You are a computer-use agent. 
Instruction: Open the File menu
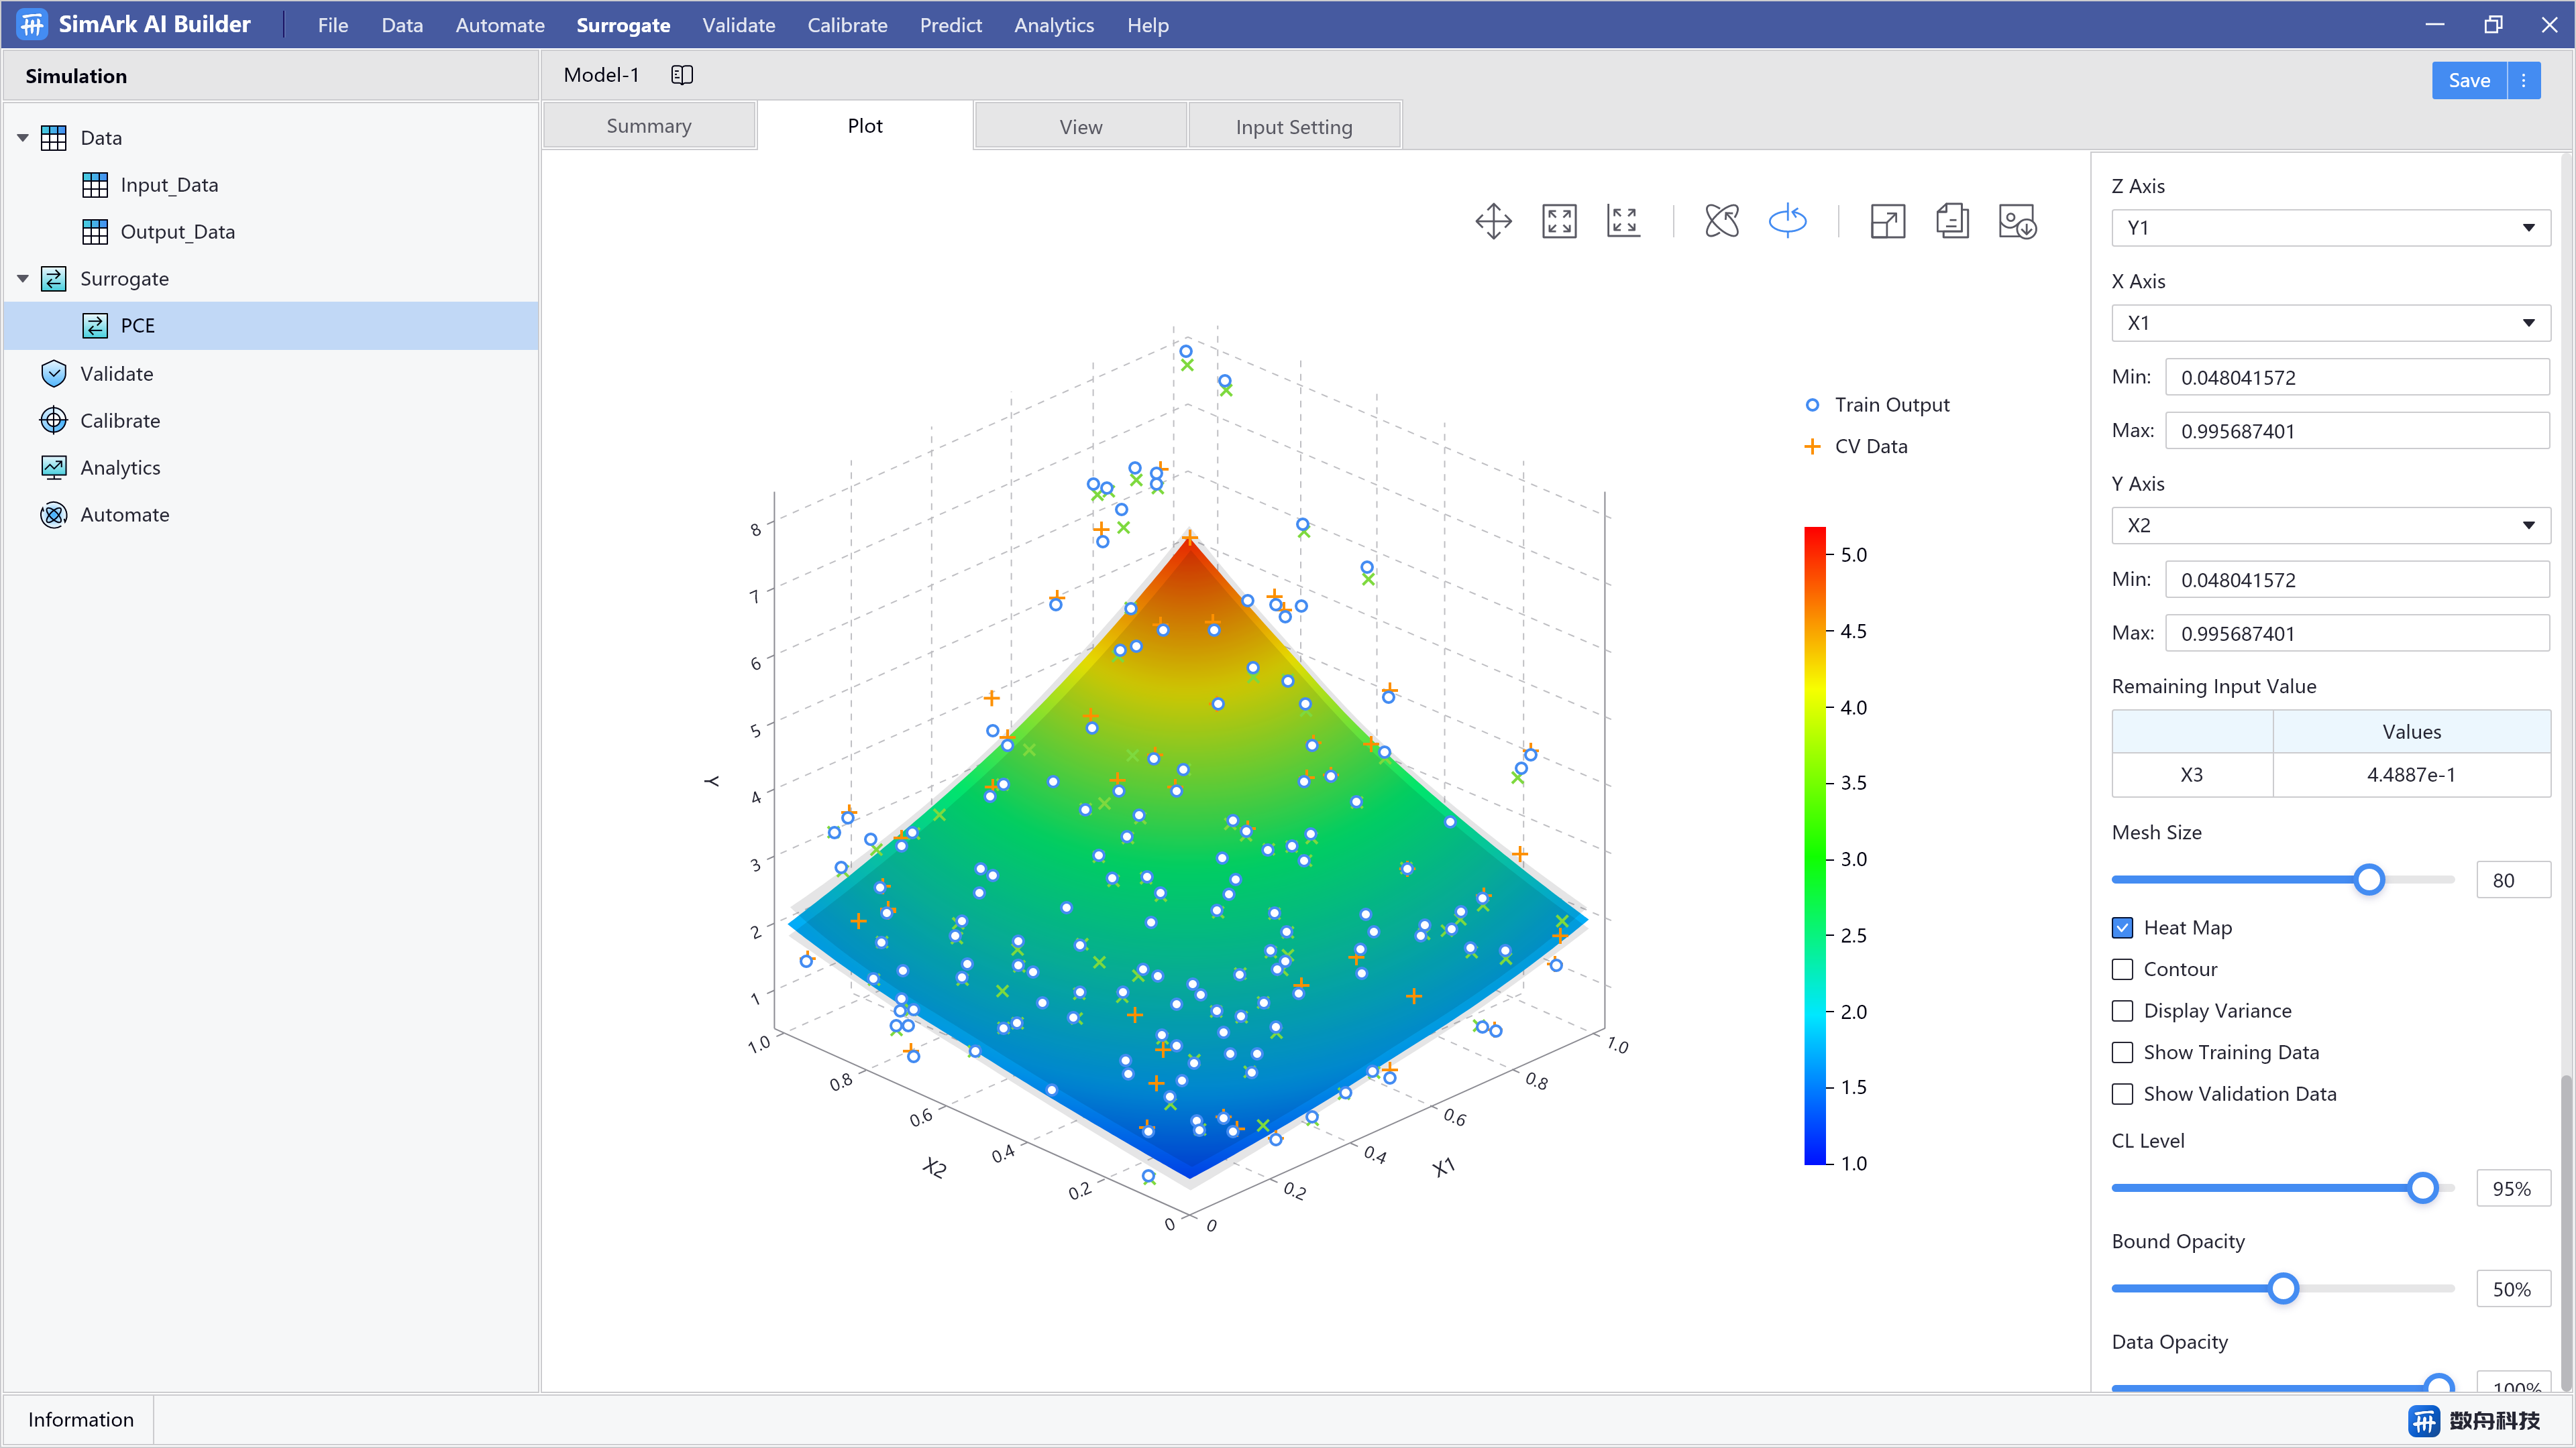(333, 25)
